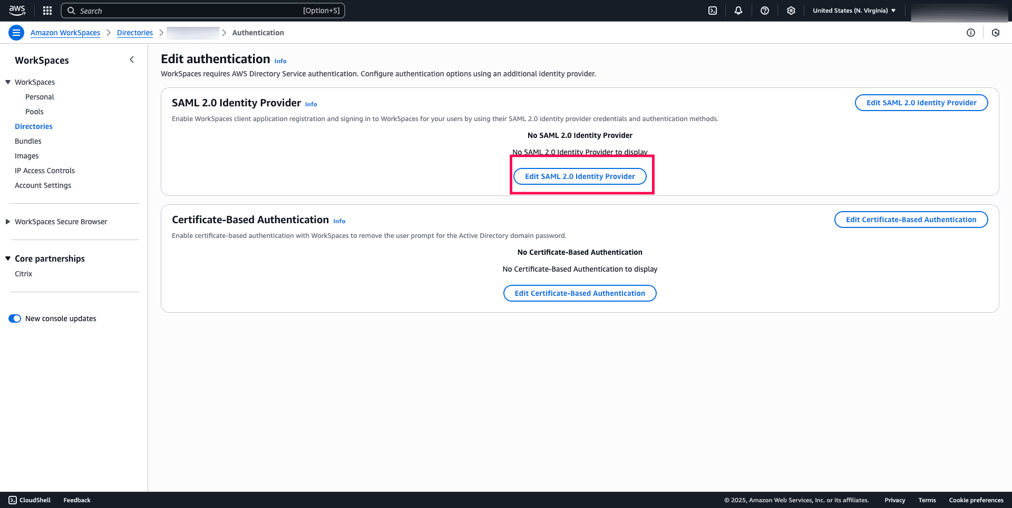This screenshot has width=1012, height=508.
Task: Open Info link next to Edit authentication
Action: [280, 61]
